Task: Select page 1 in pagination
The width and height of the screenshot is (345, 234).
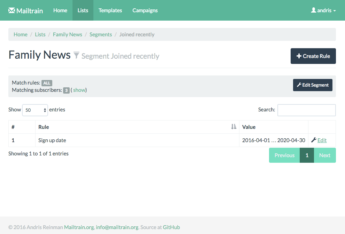Action: (307, 155)
